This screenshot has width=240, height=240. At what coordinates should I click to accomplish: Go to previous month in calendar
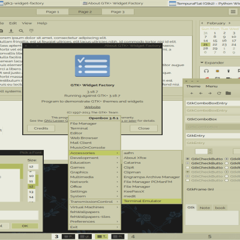tap(202, 23)
